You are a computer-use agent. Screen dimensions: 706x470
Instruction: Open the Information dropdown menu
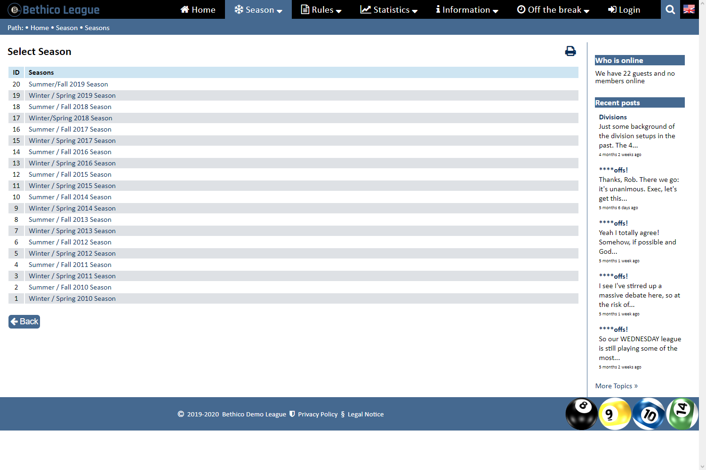(467, 9)
